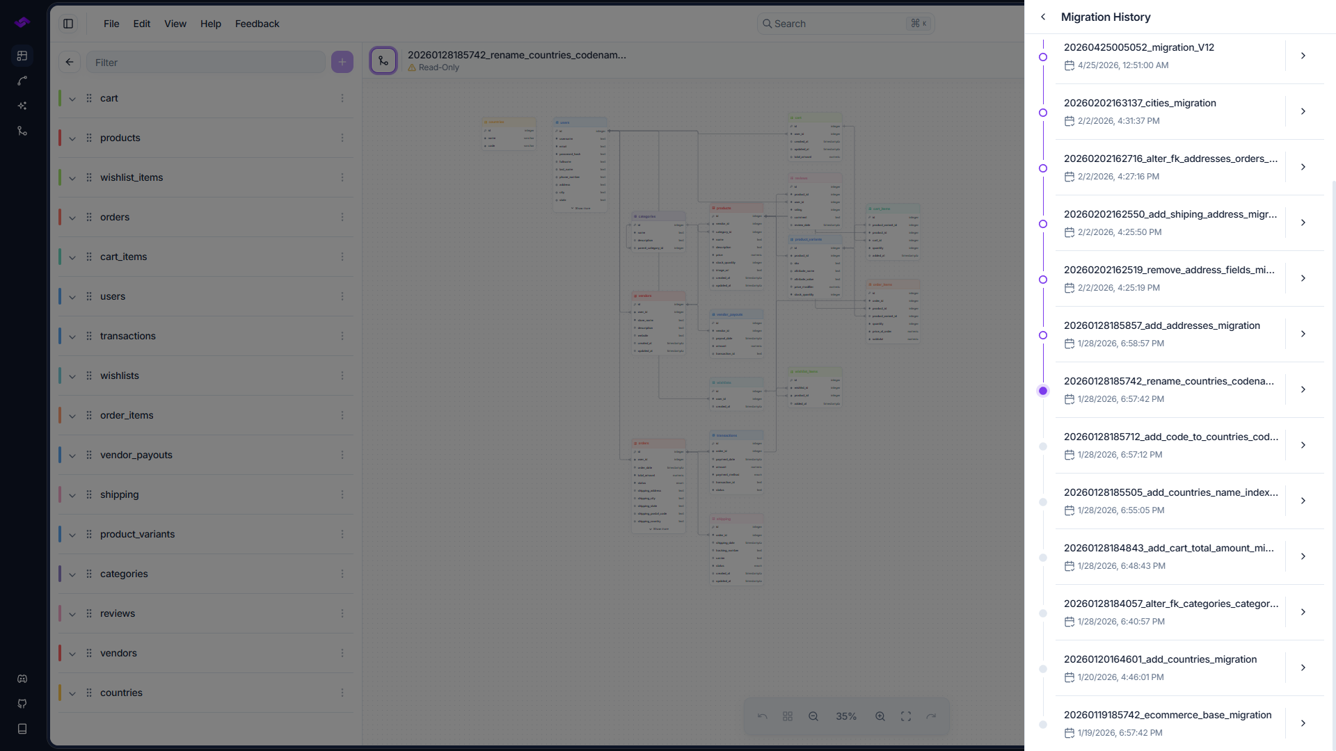Open the Help menu

(211, 24)
